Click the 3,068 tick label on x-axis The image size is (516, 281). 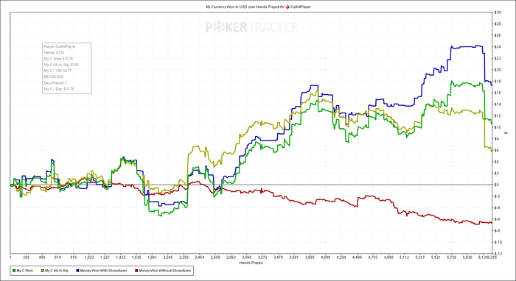(246, 257)
